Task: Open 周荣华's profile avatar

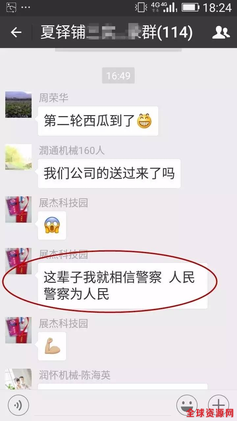Action: (x=18, y=105)
